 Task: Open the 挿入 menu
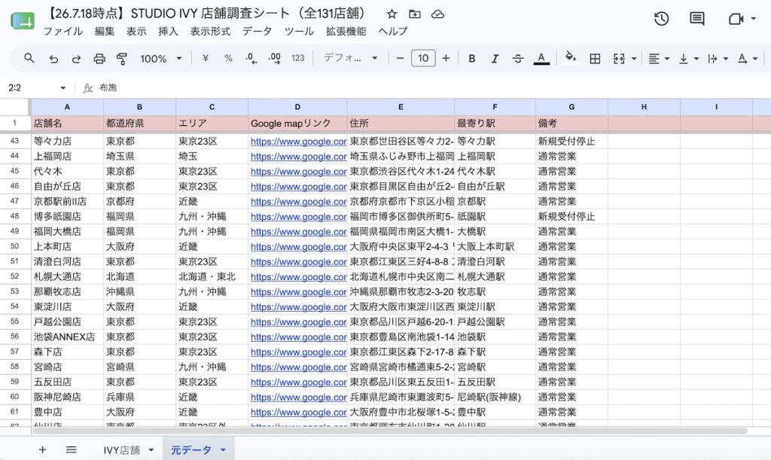pos(168,32)
